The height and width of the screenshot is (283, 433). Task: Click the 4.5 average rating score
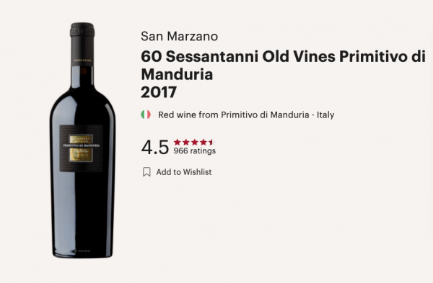pyautogui.click(x=155, y=147)
